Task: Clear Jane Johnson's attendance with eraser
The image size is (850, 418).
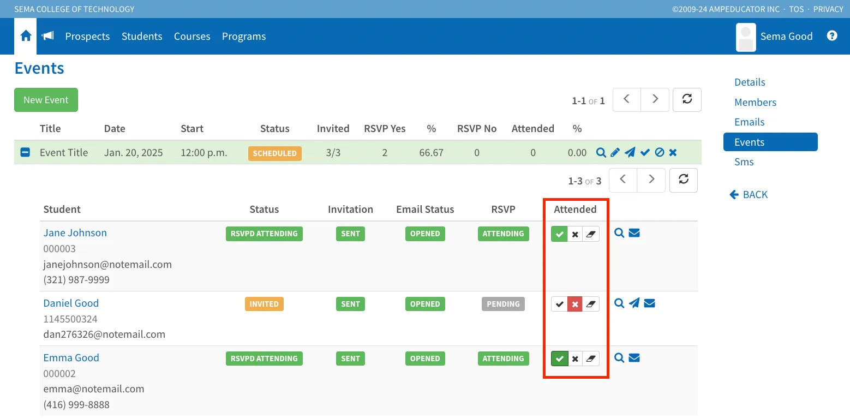Action: (591, 234)
